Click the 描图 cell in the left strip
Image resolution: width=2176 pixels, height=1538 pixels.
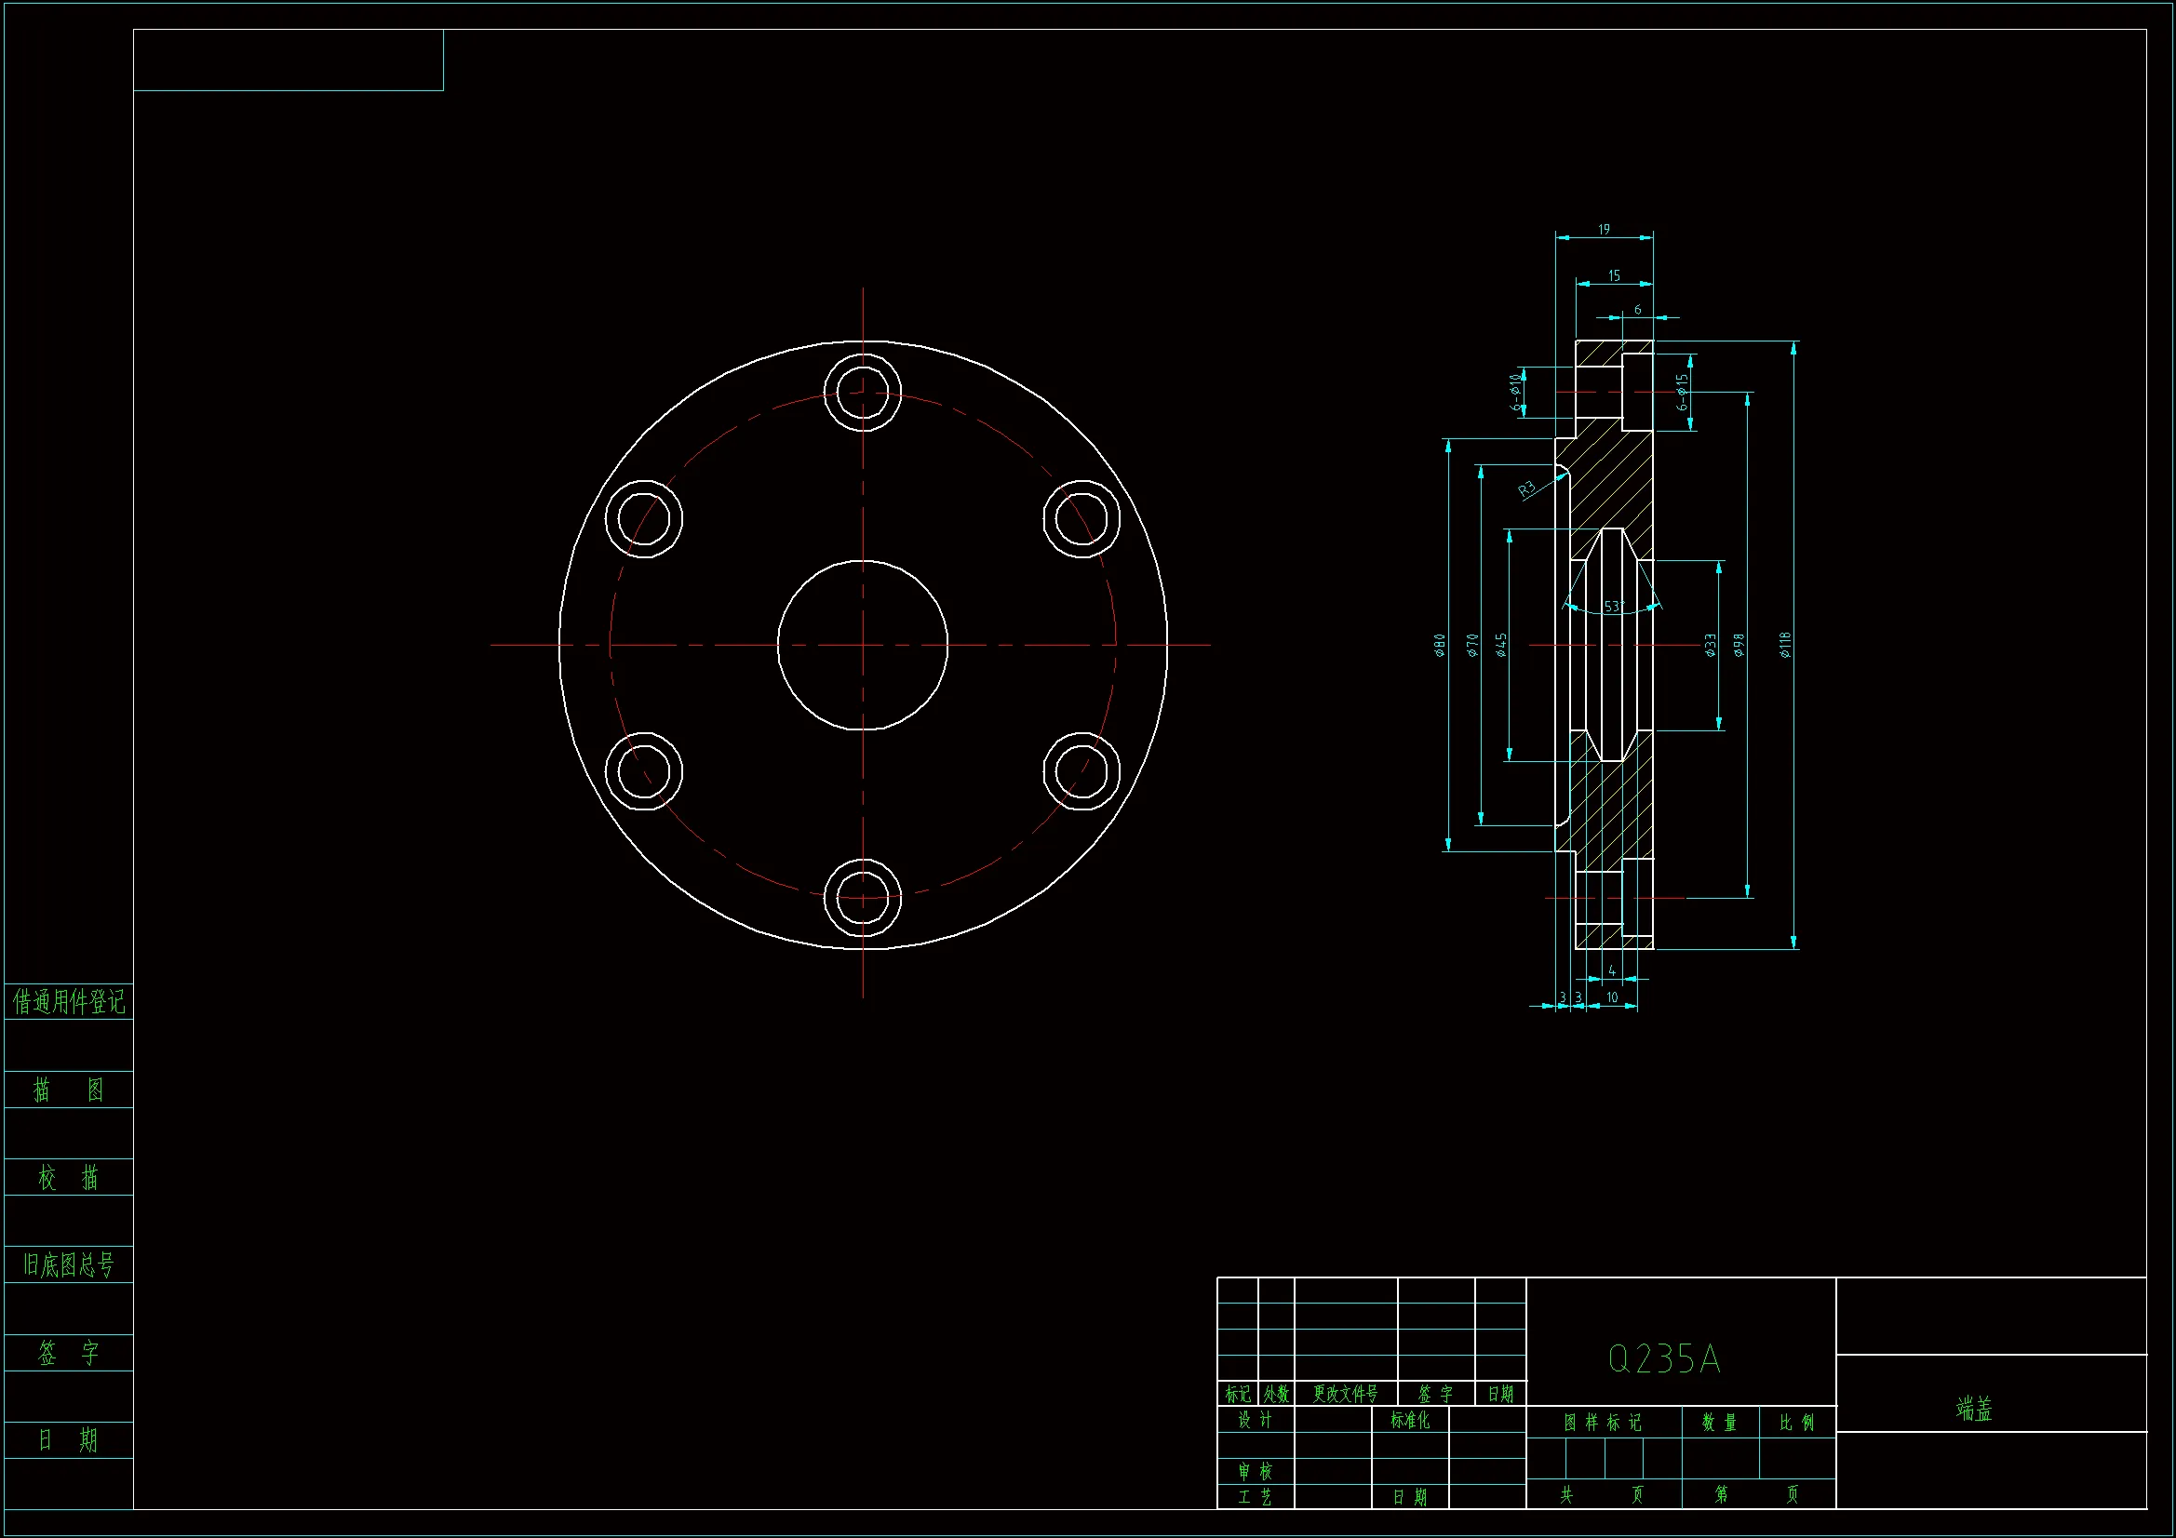68,1090
